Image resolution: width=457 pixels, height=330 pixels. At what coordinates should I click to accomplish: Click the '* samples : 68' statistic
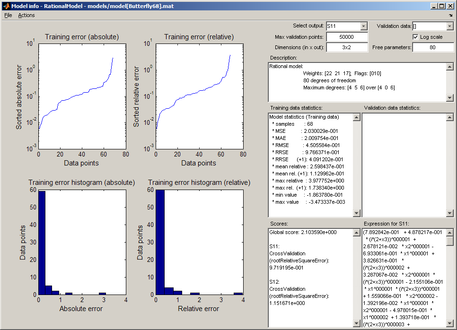coord(292,124)
